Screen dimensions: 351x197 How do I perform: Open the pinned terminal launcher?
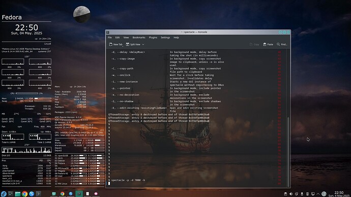(39, 194)
